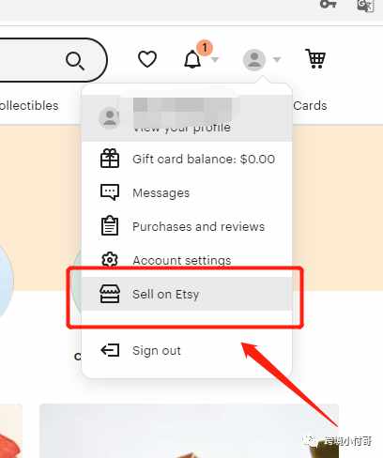Screen dimensions: 383x458
Task: Expand the notifications dropdown arrow
Action: (215, 59)
